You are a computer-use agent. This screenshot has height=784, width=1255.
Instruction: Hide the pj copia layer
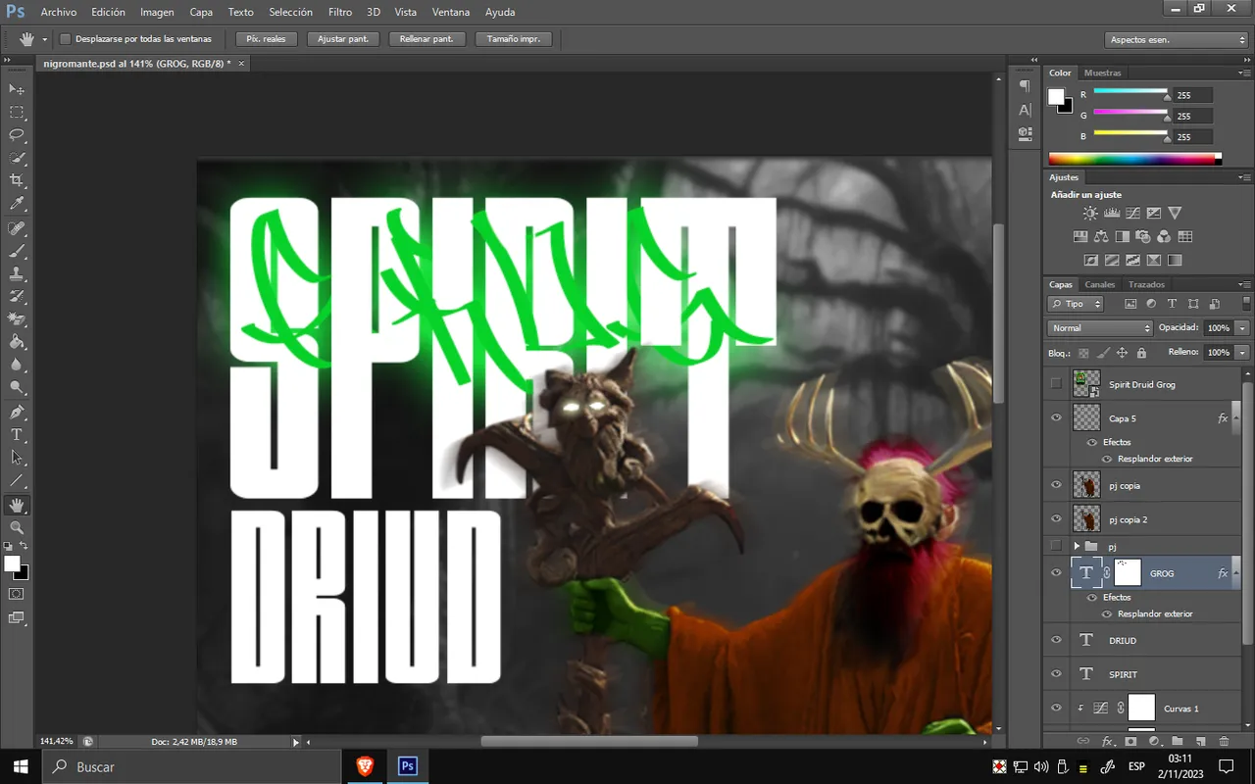coord(1056,485)
